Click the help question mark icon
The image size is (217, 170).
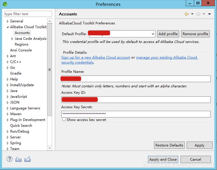coord(10,159)
